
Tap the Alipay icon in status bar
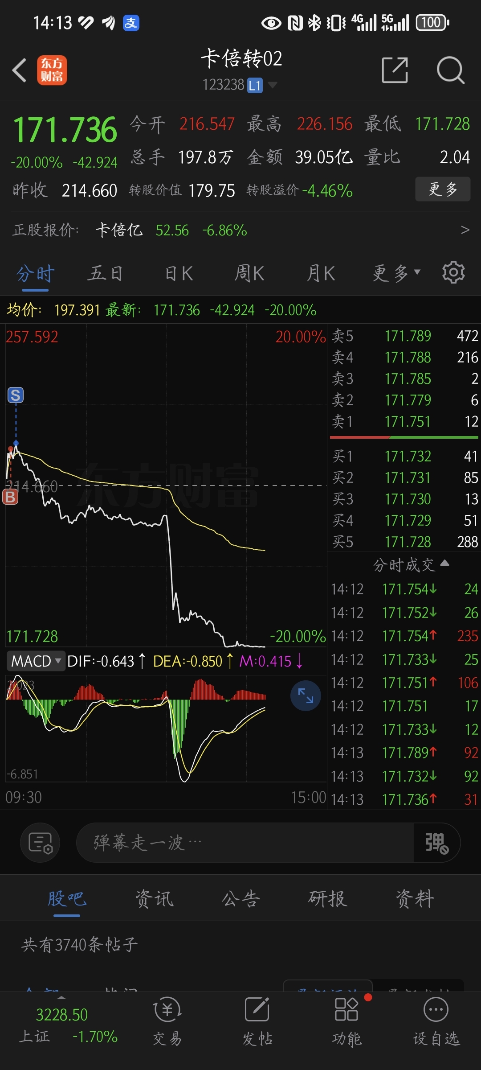131,22
